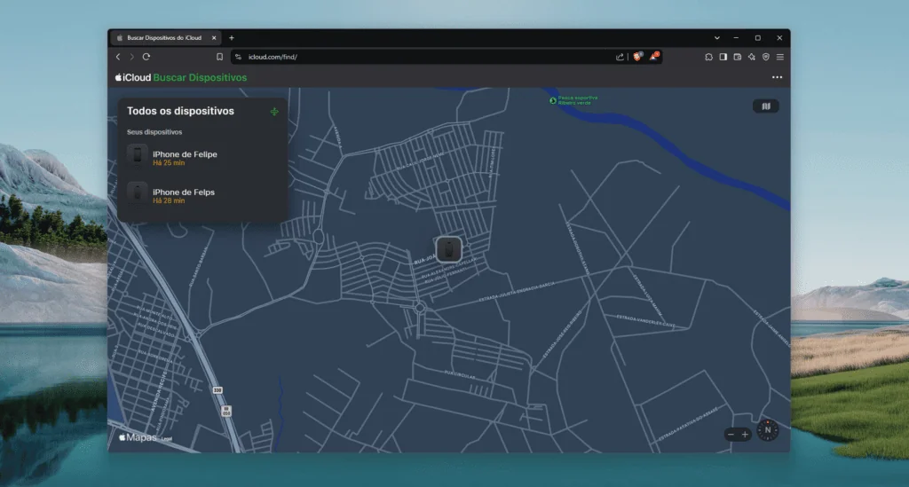Expand the tab search dropdown arrow
The height and width of the screenshot is (487, 909).
pos(717,38)
